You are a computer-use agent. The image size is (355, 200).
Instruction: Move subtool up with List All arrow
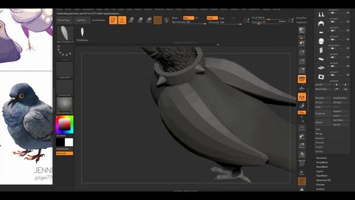tap(337, 84)
